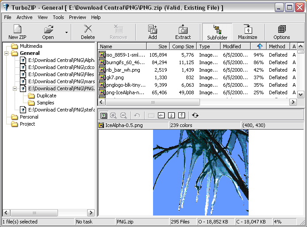
Task: Select the iso_8859-1-sml file row
Action: pos(197,55)
